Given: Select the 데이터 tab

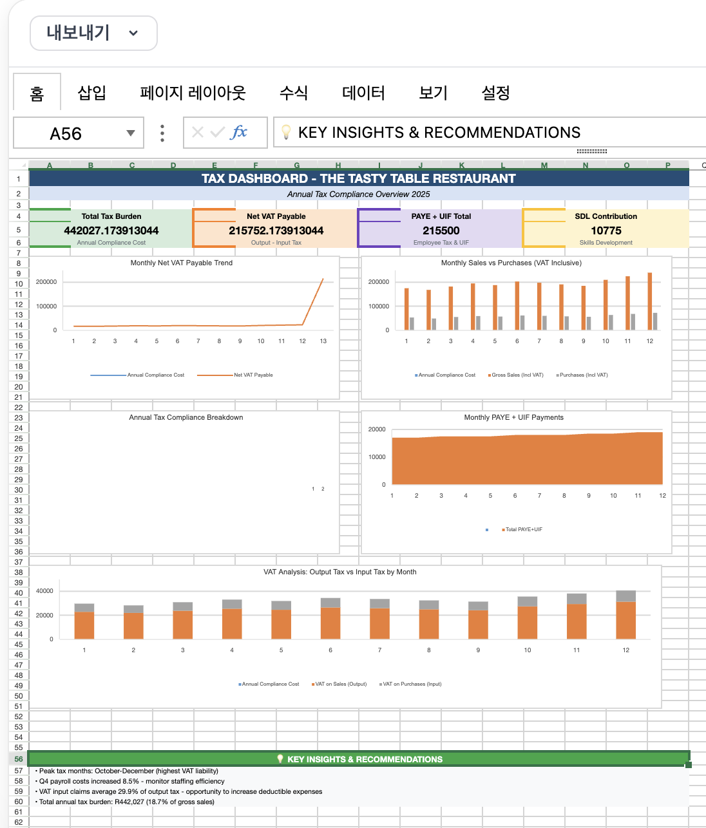Looking at the screenshot, I should 363,93.
